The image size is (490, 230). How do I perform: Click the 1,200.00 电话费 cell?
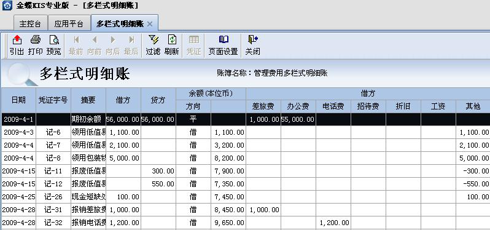[333, 223]
